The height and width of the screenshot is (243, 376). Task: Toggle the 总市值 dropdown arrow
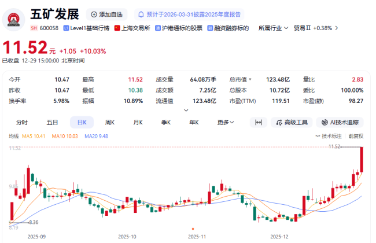(250, 79)
